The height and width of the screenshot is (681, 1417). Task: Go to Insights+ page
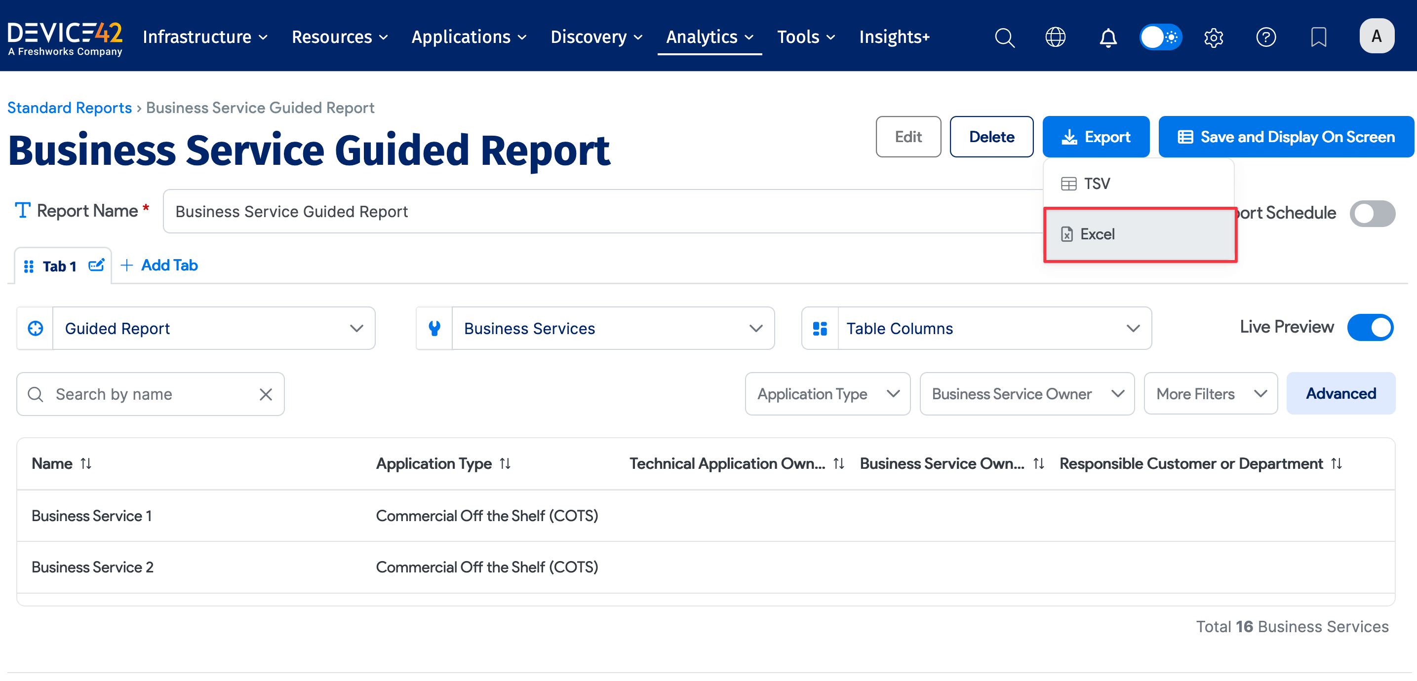(895, 37)
